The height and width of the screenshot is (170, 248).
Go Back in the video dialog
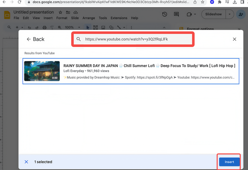coord(35,39)
